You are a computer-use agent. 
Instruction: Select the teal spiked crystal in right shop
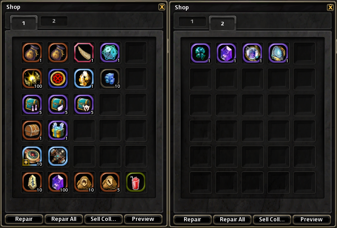pos(200,53)
